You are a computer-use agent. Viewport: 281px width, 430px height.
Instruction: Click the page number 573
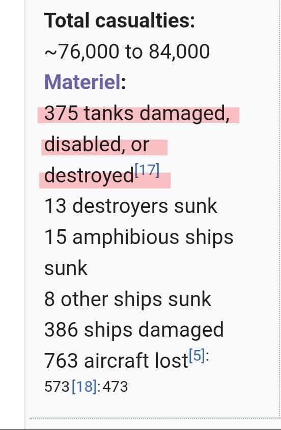[57, 387]
